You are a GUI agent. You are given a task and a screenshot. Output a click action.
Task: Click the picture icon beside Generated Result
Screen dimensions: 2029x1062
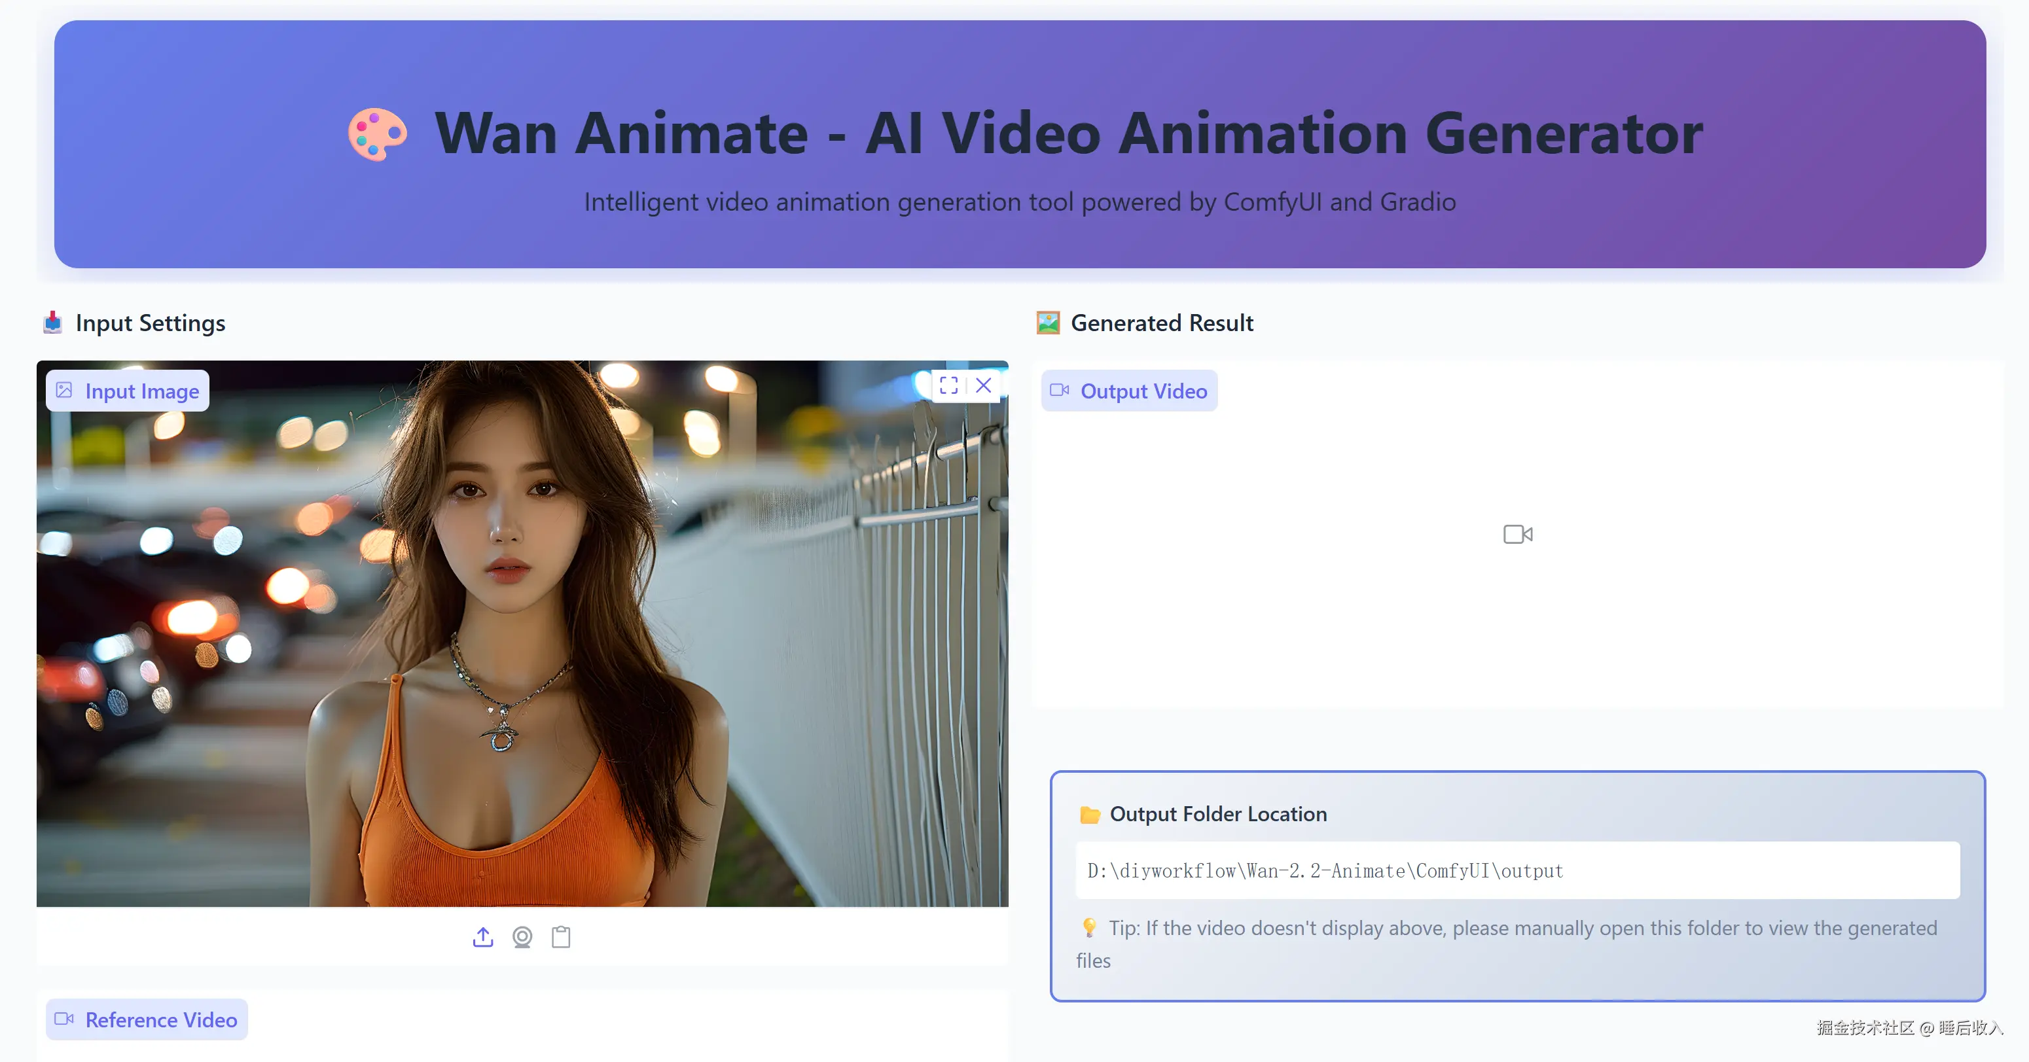pos(1048,323)
